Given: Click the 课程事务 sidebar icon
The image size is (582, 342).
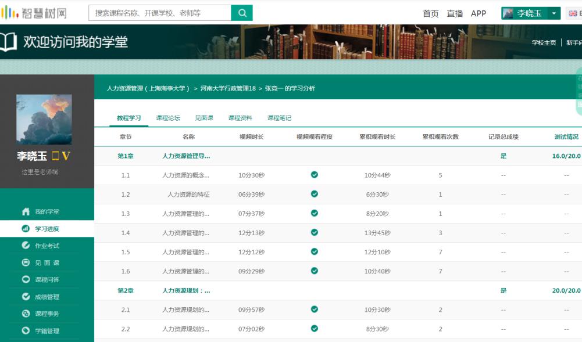Looking at the screenshot, I should 26,314.
